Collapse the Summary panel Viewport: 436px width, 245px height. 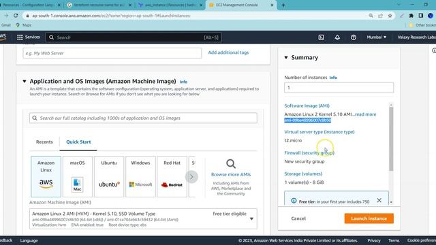coord(286,57)
